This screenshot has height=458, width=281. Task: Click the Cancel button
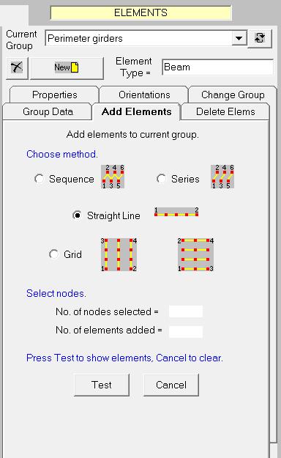pos(171,385)
